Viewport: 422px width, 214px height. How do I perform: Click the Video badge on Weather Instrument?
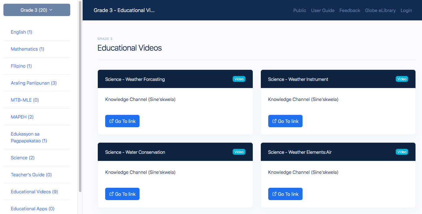(402, 79)
